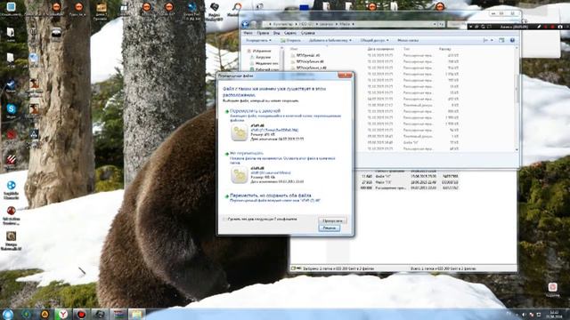
Task: Open the 'Правка' menu in Explorer
Action: tap(263, 33)
